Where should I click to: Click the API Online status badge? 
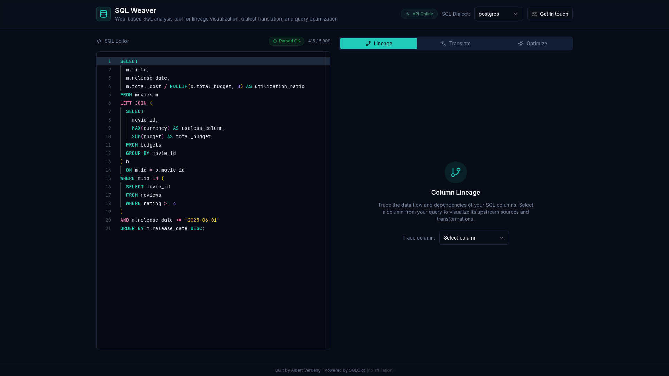point(419,14)
